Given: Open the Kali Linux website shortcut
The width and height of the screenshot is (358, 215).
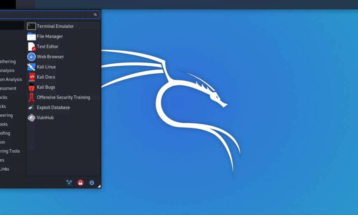Looking at the screenshot, I should click(63, 67).
